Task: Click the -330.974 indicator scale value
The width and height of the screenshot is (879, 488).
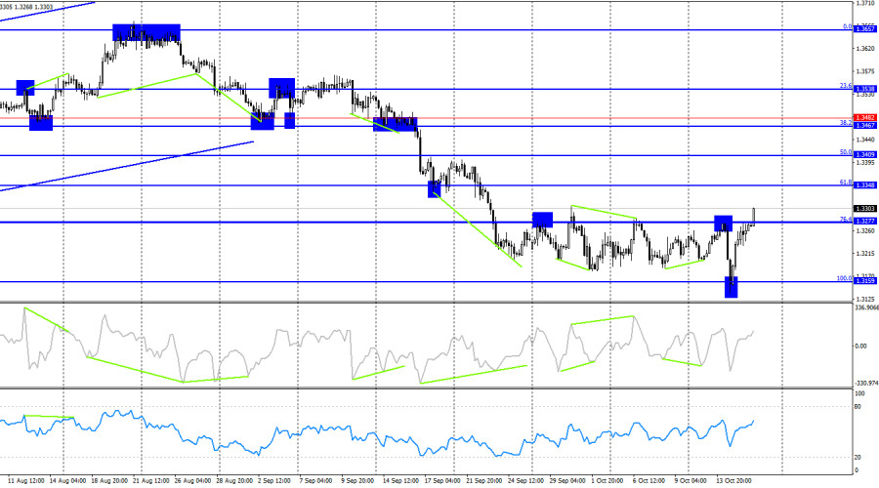Action: tap(866, 384)
